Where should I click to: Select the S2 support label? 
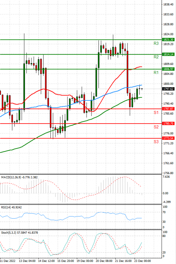point(156,127)
